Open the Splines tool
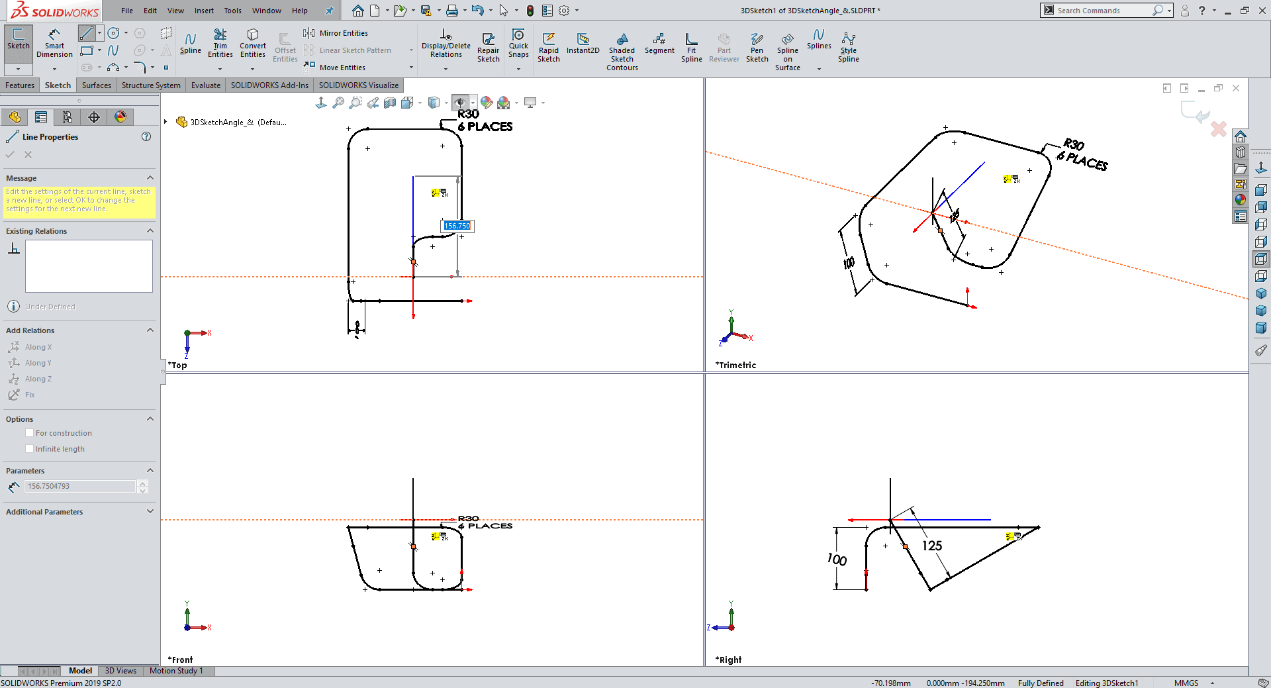 coord(819,41)
